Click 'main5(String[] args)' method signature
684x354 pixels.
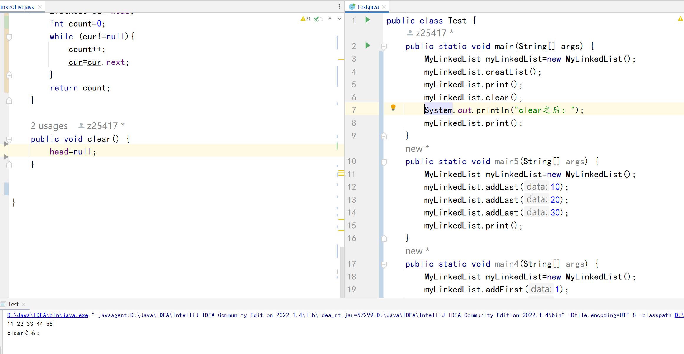(541, 161)
